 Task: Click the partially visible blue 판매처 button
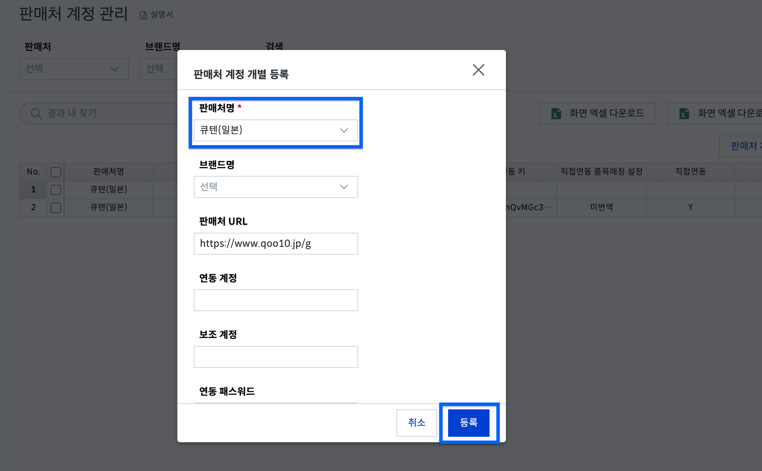coord(741,146)
